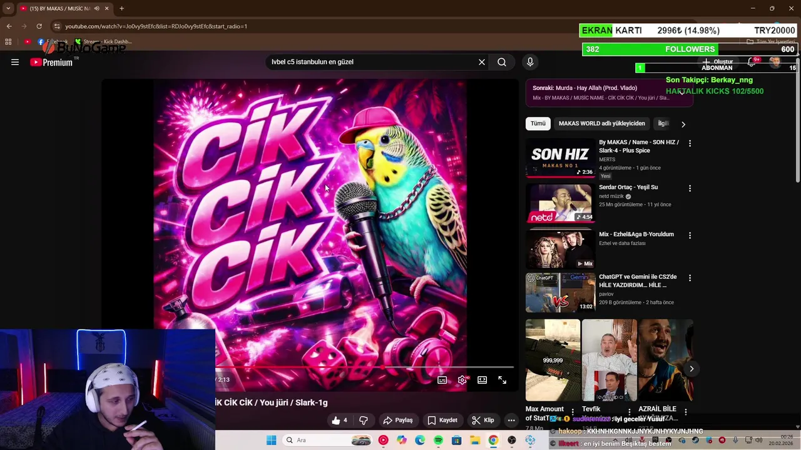Clear the search box with the X

482,62
